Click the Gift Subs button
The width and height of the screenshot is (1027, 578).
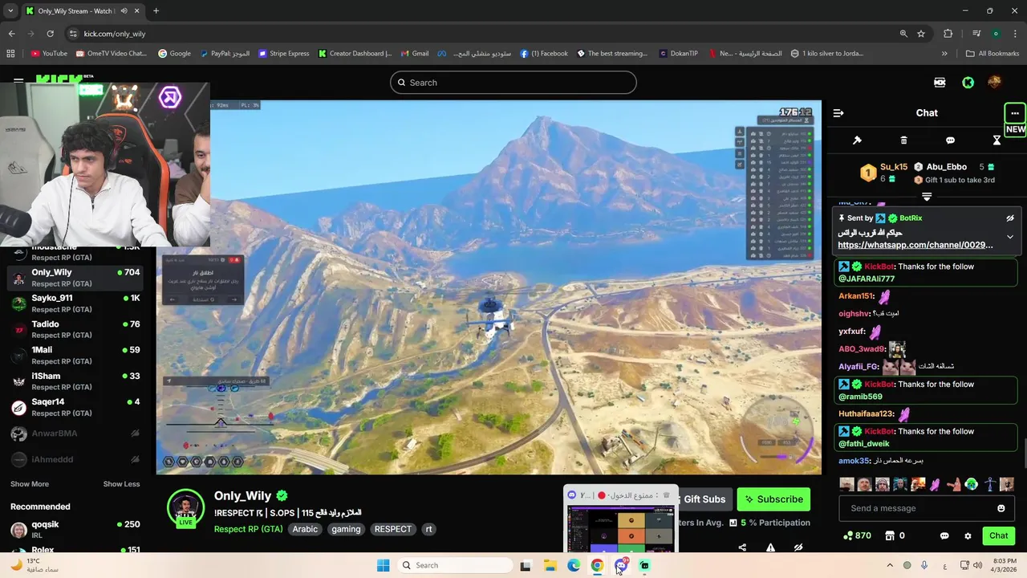click(704, 499)
